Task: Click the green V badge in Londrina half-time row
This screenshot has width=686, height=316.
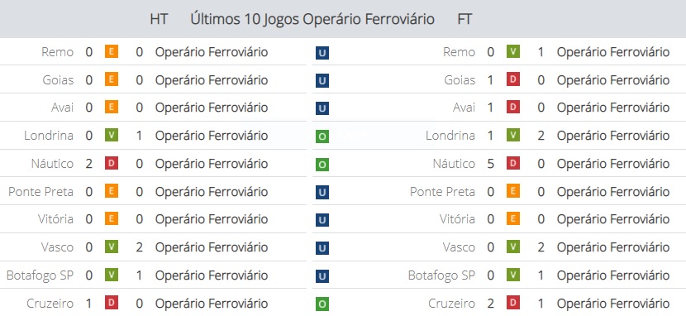Action: click(x=112, y=135)
